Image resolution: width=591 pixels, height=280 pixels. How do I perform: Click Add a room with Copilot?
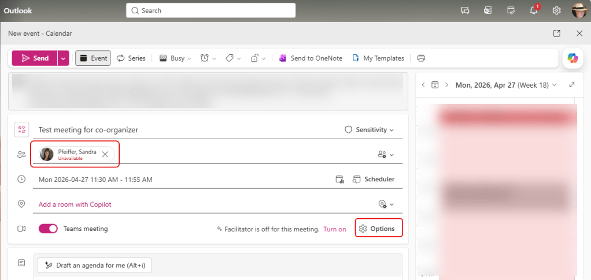click(x=75, y=204)
